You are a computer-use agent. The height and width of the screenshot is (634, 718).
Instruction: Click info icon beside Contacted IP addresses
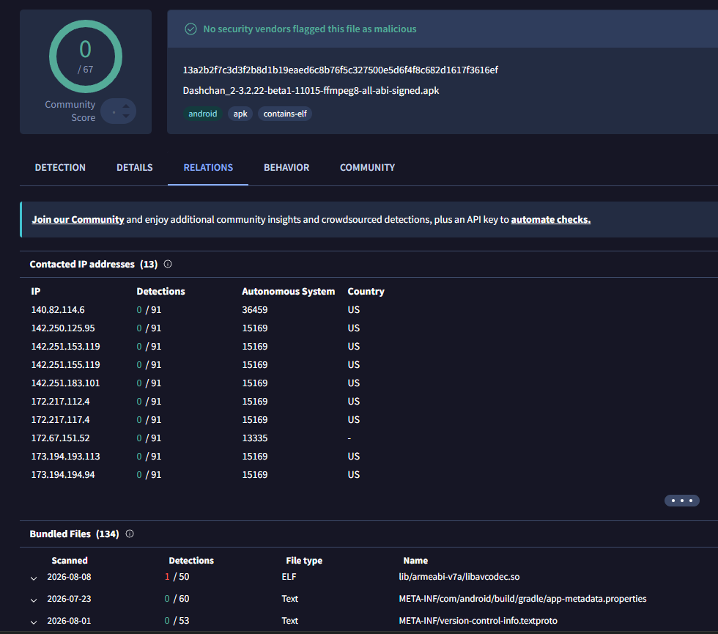click(168, 264)
